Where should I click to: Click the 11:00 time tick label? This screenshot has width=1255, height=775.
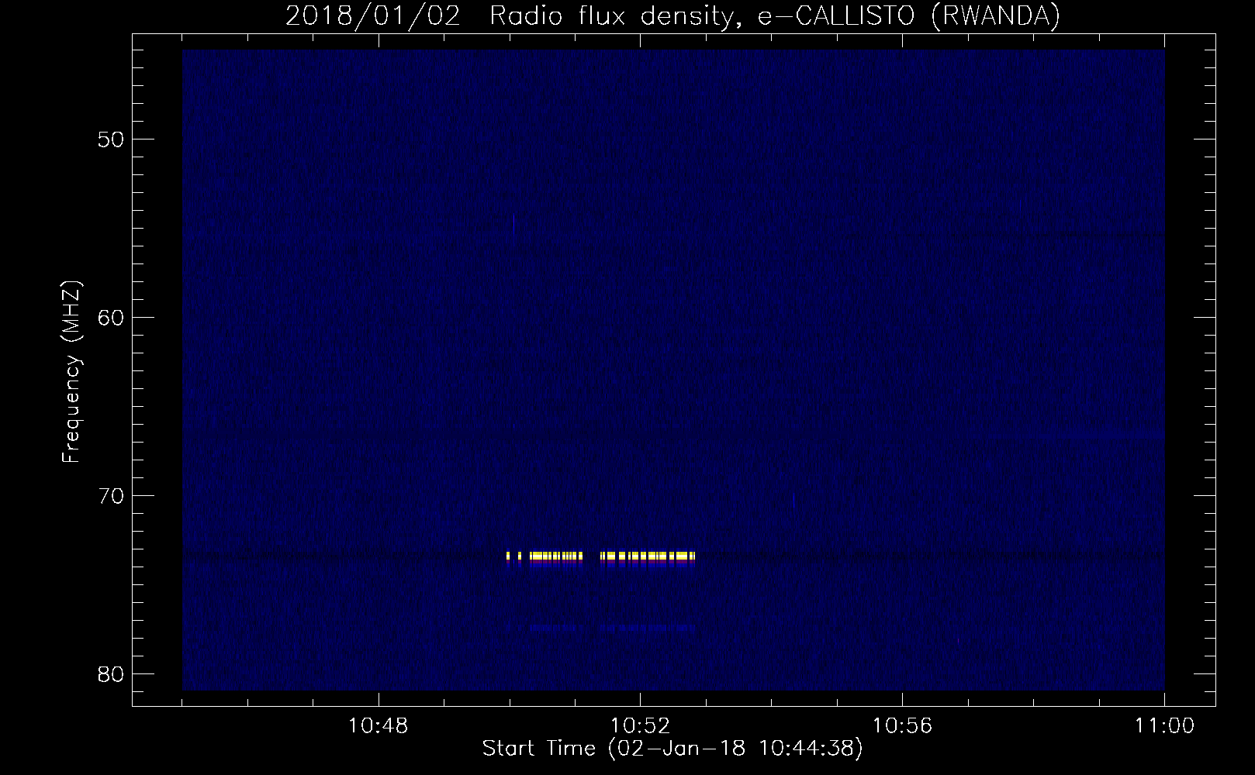1164,727
